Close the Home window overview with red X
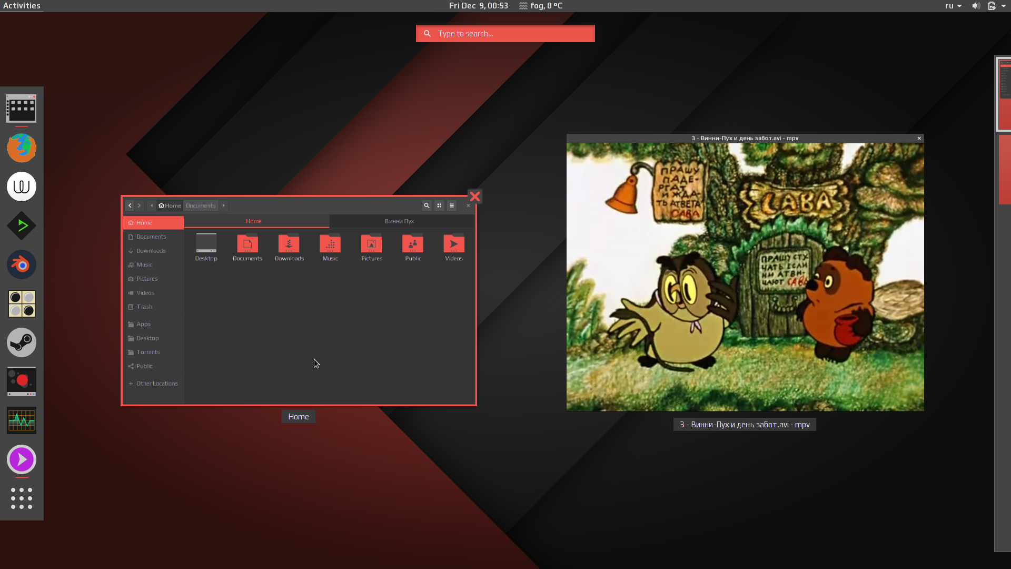This screenshot has width=1011, height=569. click(x=475, y=197)
